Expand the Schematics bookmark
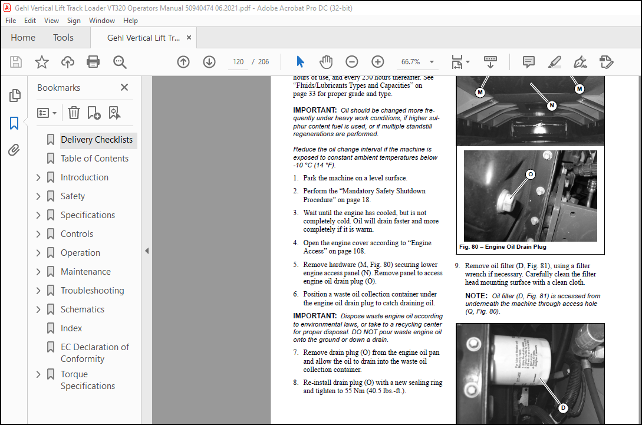Image resolution: width=642 pixels, height=425 pixels. click(x=38, y=309)
